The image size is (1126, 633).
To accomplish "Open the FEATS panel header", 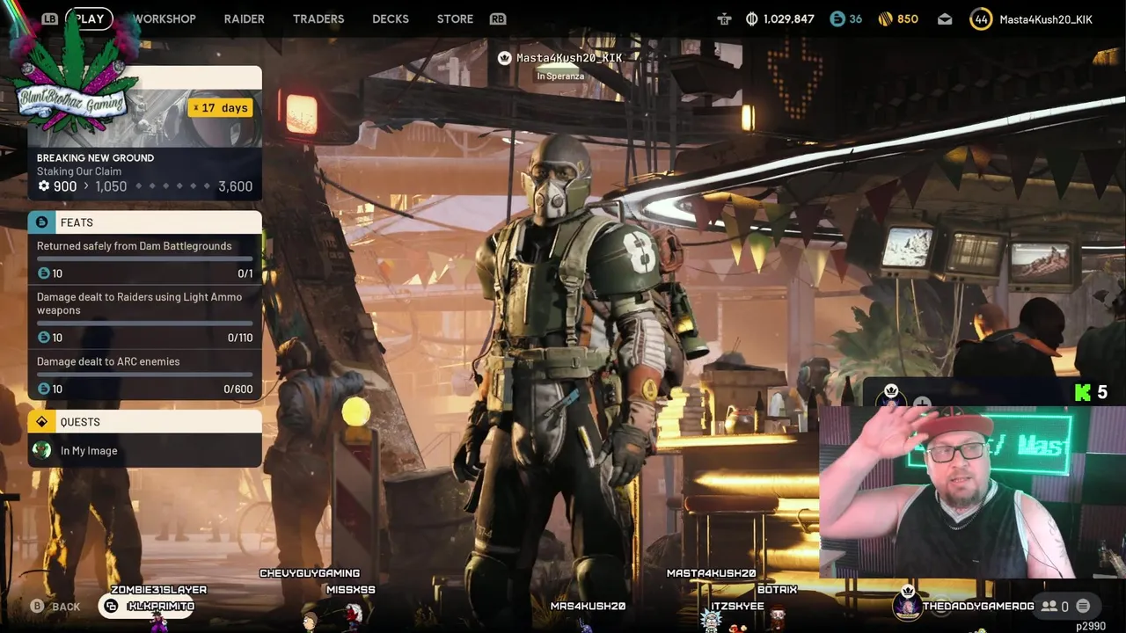I will (x=144, y=222).
